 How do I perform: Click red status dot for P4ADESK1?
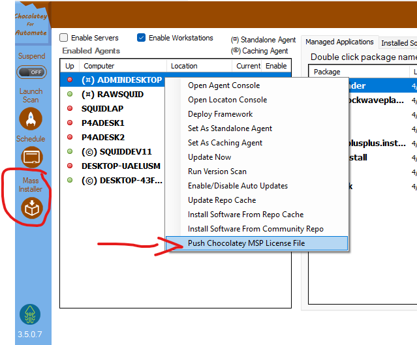pos(70,123)
